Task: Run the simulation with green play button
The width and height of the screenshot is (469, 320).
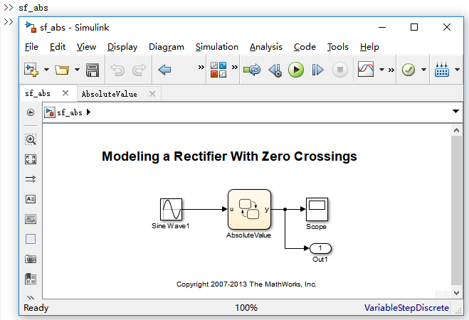Action: click(x=296, y=70)
